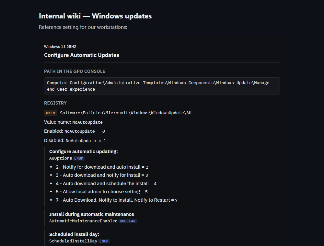324x246 pixels.
Task: Click 'Scheduled install day:' heading
Action: (74, 234)
